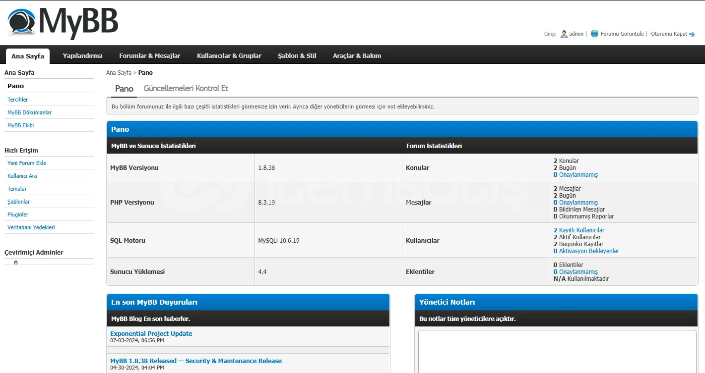Switch to the Pano tab
Screen dimensions: 705x373
point(124,89)
